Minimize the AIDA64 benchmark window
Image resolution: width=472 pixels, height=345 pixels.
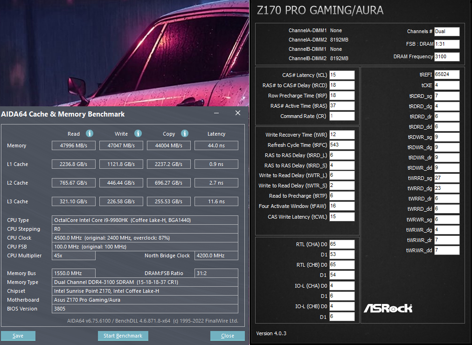216,113
